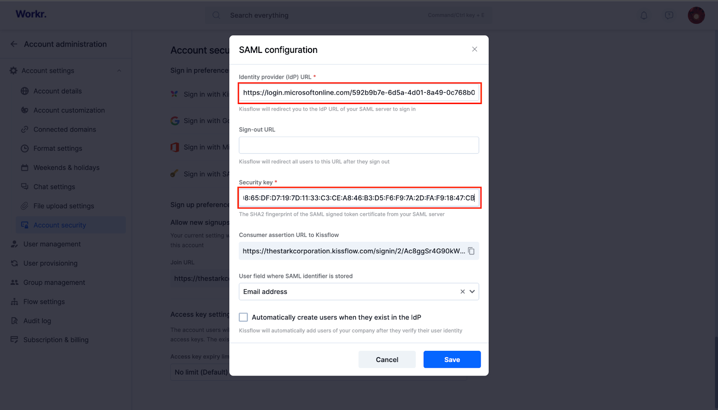The image size is (718, 410).
Task: Open the No limit (Default) dropdown
Action: coord(201,372)
